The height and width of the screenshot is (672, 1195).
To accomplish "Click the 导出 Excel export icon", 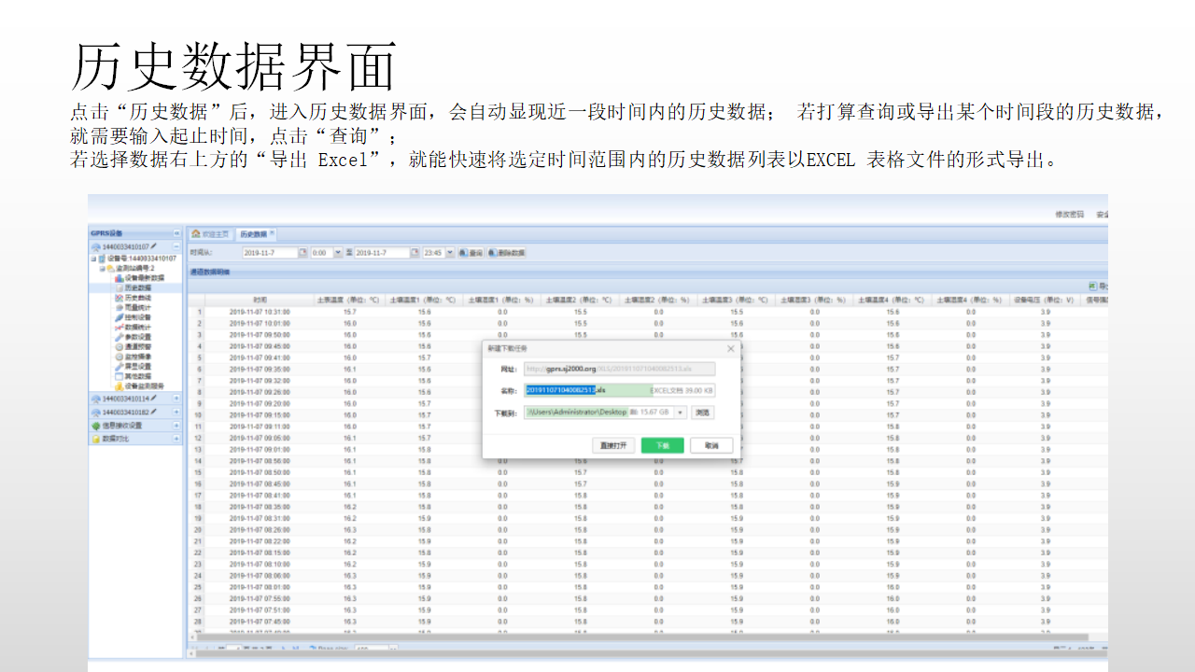I will (x=1092, y=287).
